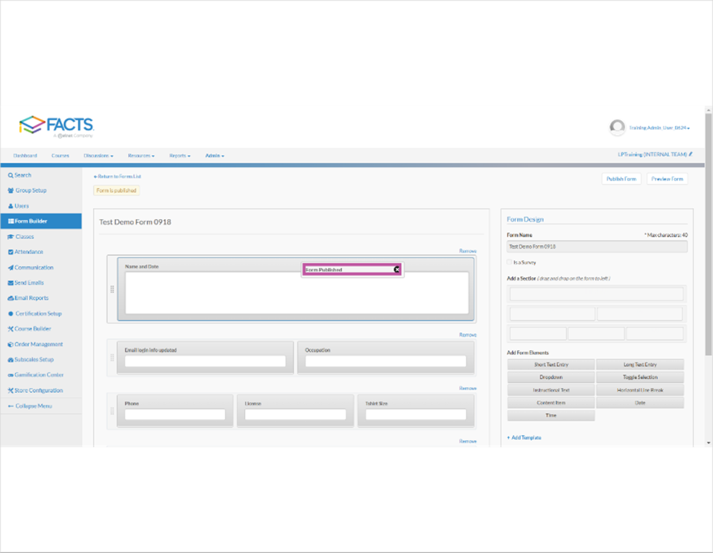This screenshot has width=713, height=553.
Task: Click the Order Management icon
Action: point(10,344)
